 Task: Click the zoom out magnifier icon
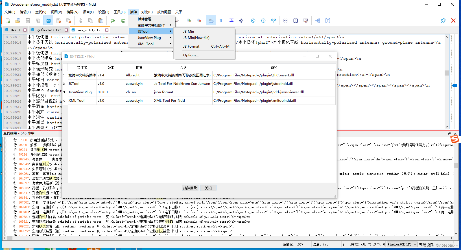click(x=199, y=21)
